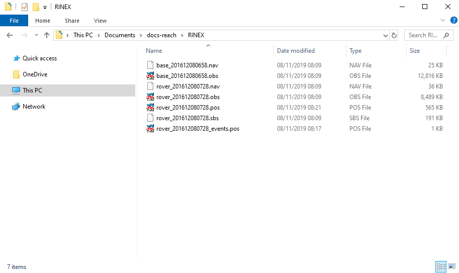
Task: Open Help with the question mark icon
Action: (454, 20)
